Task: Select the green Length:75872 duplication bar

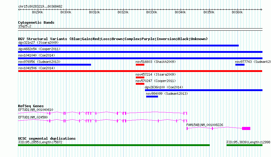Action: (114, 145)
